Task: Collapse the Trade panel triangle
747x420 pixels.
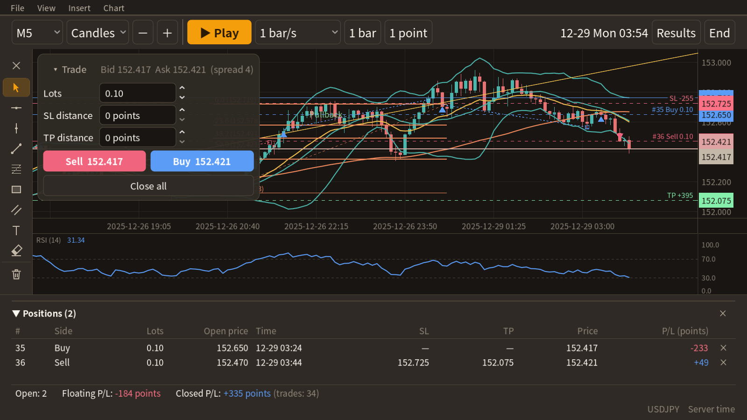Action: click(x=55, y=70)
